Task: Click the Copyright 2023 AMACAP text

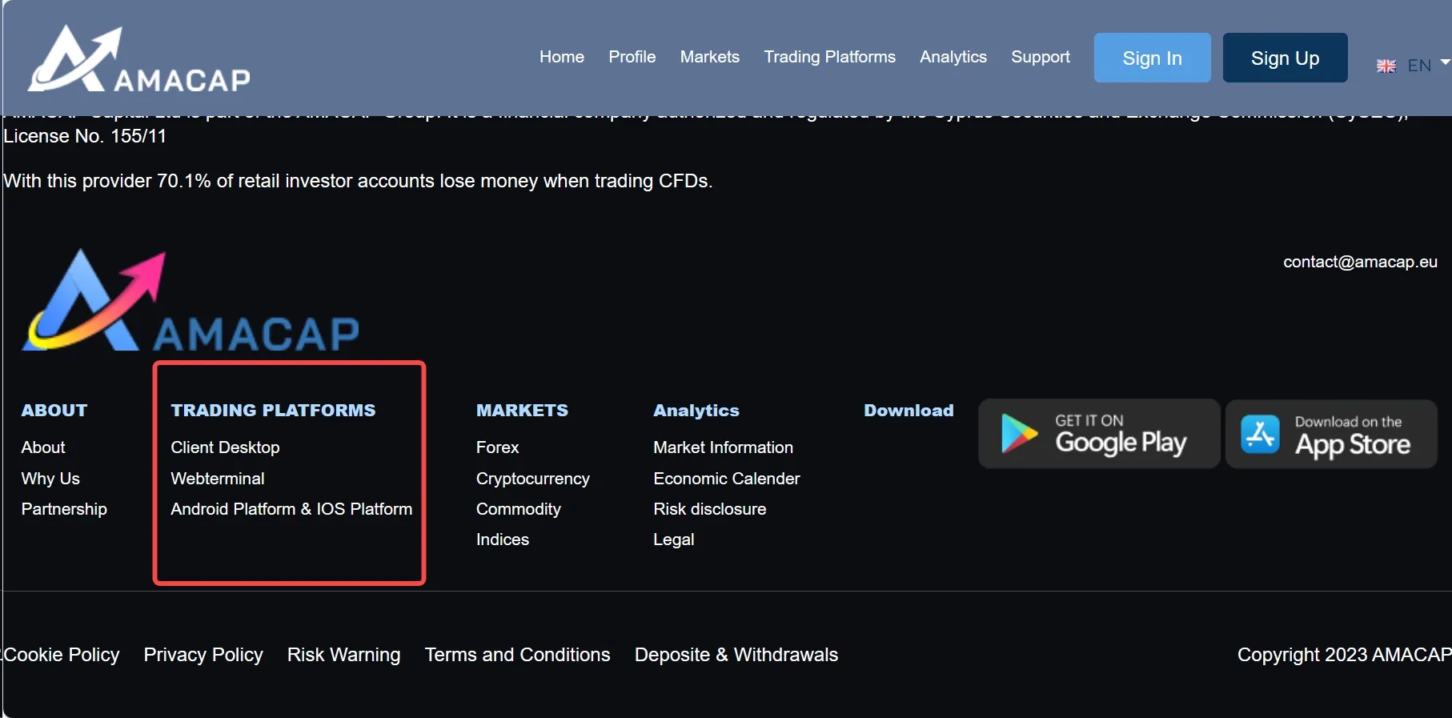Action: (1344, 655)
